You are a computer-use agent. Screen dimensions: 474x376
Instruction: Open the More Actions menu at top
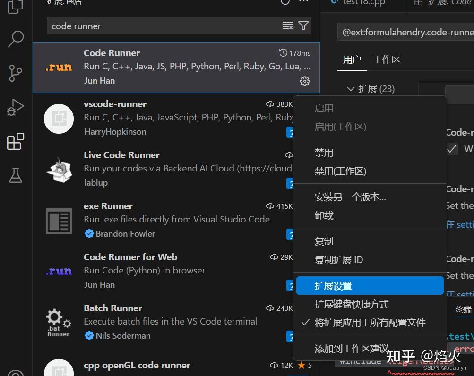[x=303, y=2]
